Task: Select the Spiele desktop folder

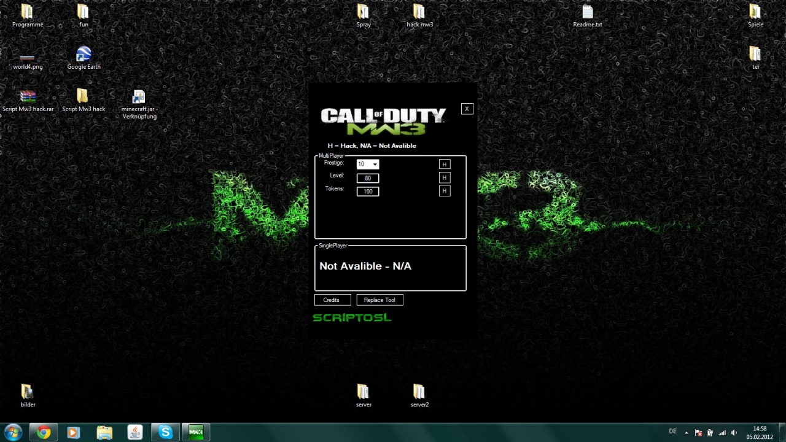Action: (x=755, y=16)
